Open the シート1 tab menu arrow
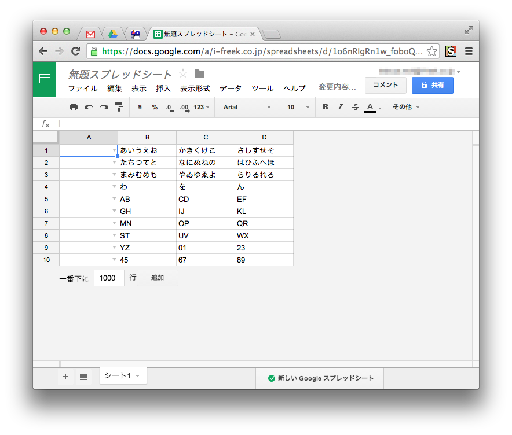The image size is (512, 435). (137, 375)
